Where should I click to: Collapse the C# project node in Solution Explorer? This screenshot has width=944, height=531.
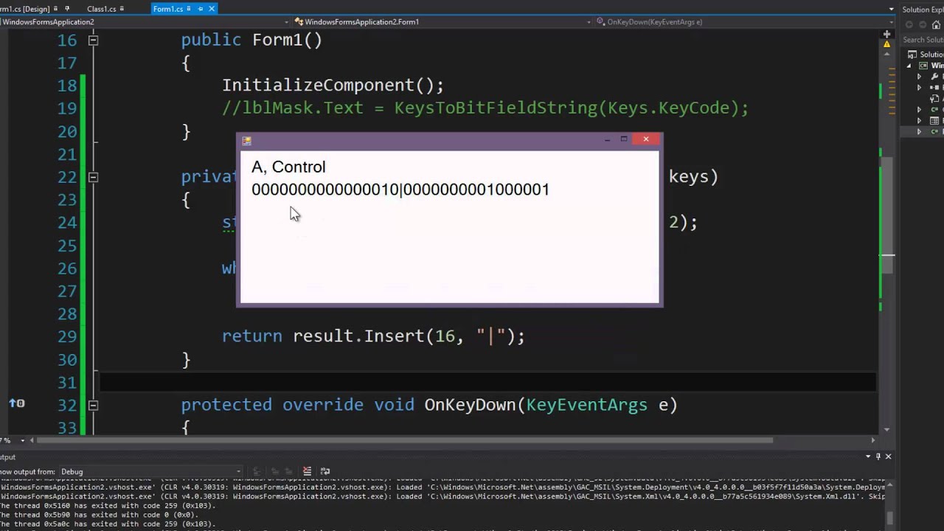point(909,66)
